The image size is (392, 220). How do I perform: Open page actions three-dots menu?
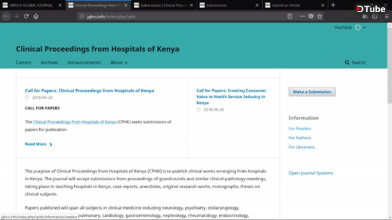pos(302,16)
